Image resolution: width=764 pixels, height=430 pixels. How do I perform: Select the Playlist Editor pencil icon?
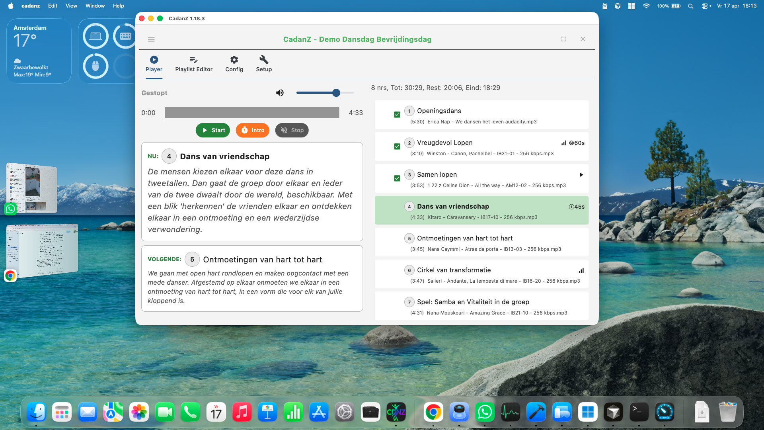click(x=194, y=59)
